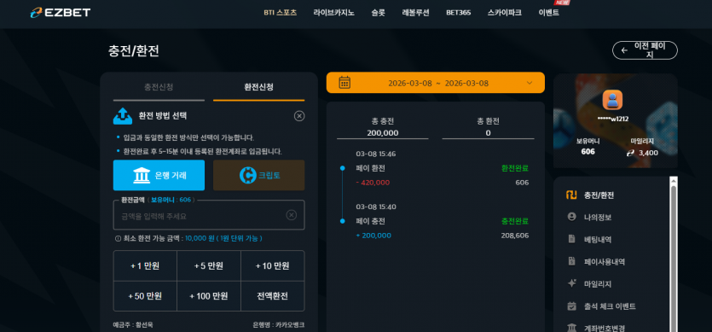The height and width of the screenshot is (332, 712).
Task: Click the 환전금액 amount input field
Action: [209, 215]
